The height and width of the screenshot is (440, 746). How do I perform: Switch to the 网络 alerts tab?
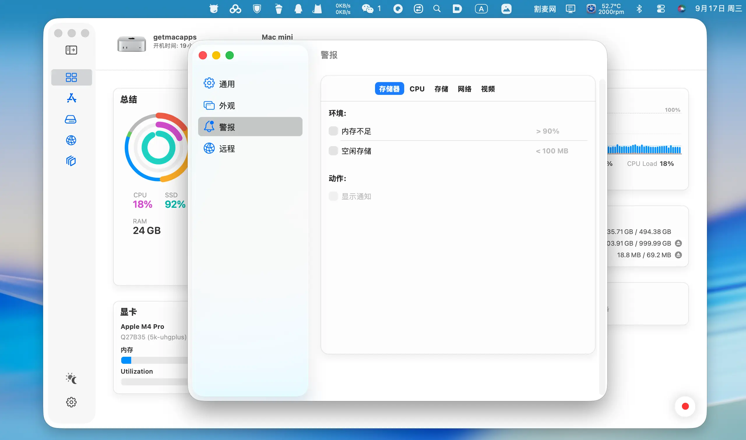tap(464, 89)
